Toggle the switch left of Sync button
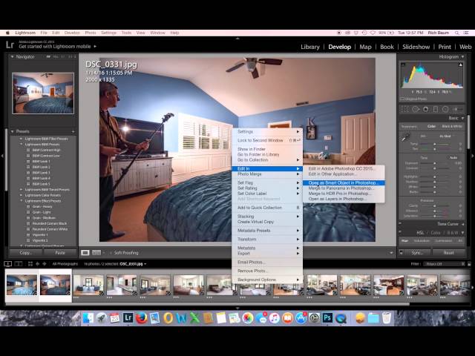The width and height of the screenshot is (475, 356). click(x=401, y=252)
